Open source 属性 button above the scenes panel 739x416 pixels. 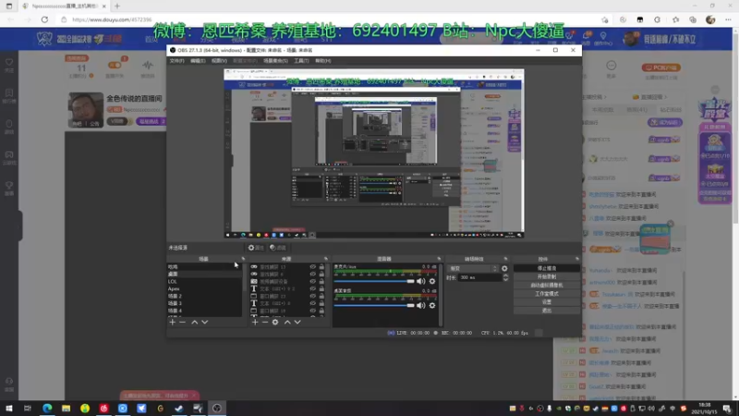click(x=256, y=248)
